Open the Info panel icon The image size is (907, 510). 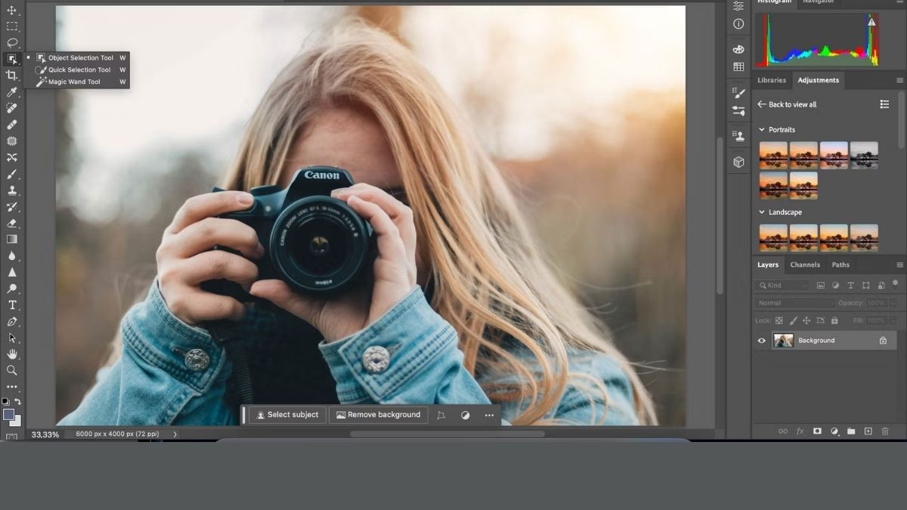click(738, 23)
